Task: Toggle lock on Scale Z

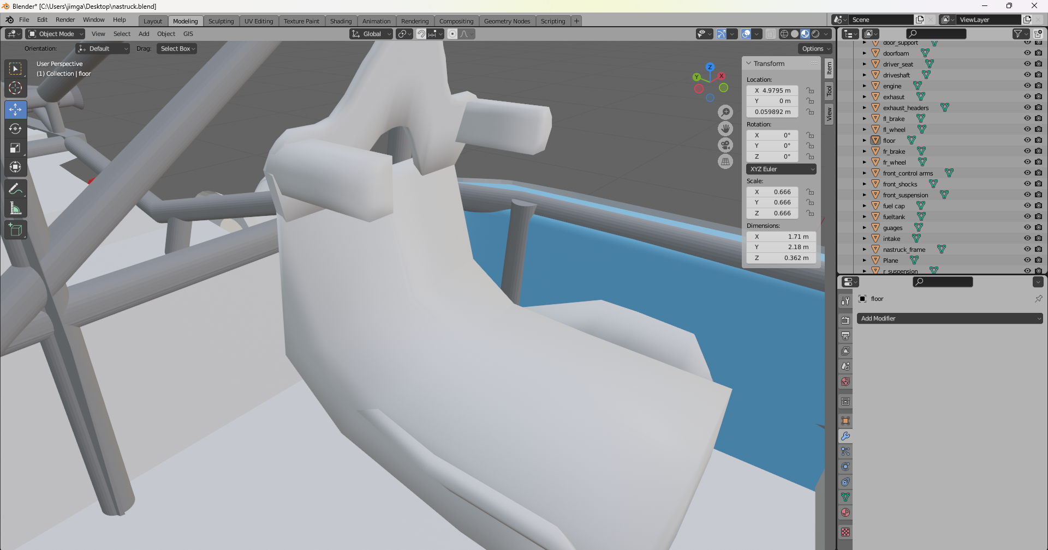Action: pos(810,213)
